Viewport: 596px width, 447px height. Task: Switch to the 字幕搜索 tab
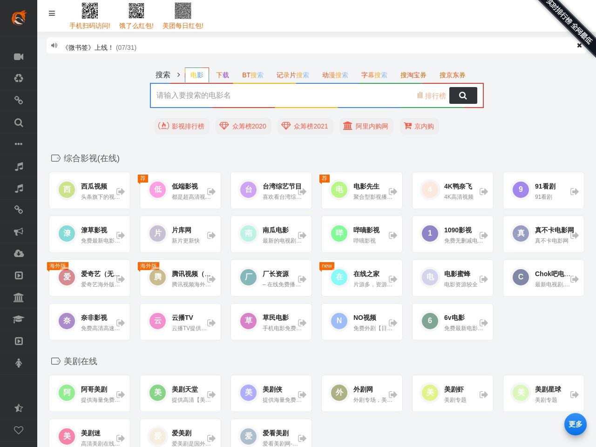point(374,75)
